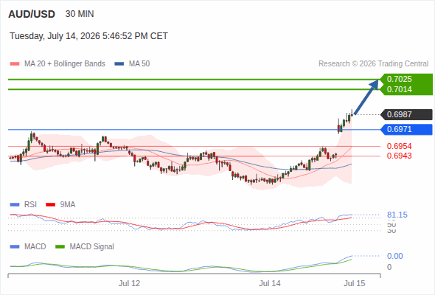Select the 0.7025 green target price label
The height and width of the screenshot is (295, 435).
pos(399,79)
